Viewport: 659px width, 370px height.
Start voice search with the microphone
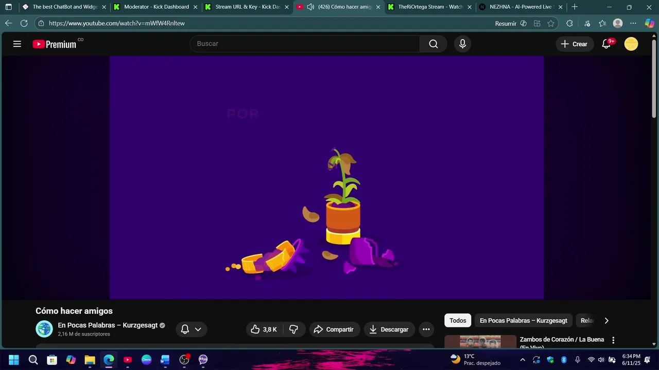tap(462, 44)
